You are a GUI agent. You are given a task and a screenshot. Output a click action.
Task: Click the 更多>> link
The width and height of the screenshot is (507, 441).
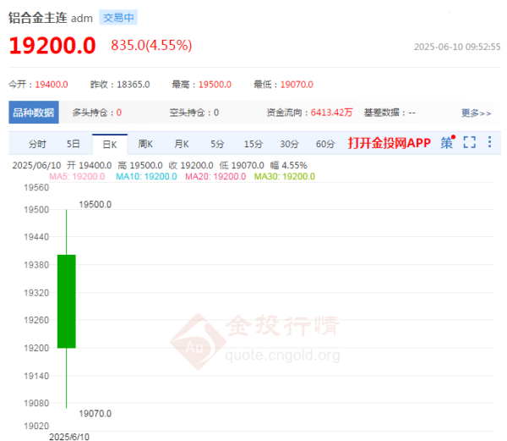[x=476, y=113]
